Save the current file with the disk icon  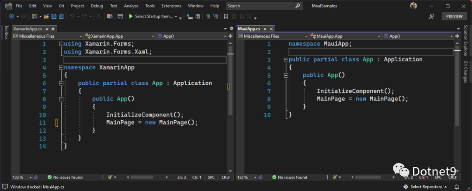pyautogui.click(x=54, y=16)
